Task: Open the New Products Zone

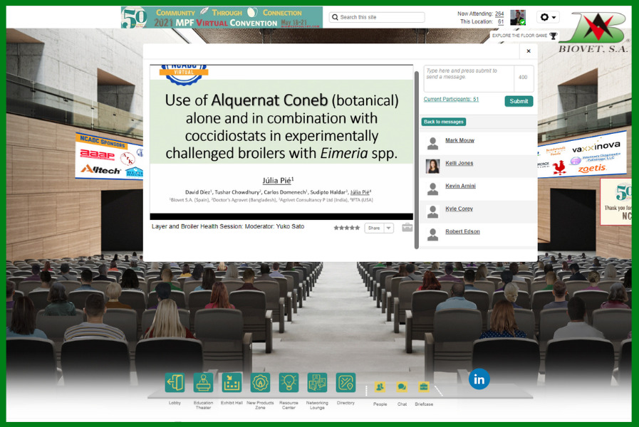Action: click(x=260, y=383)
